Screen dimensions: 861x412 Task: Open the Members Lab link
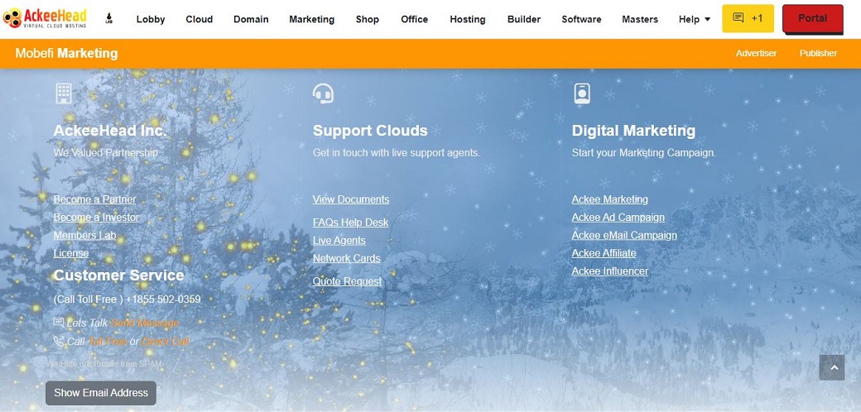click(x=84, y=235)
